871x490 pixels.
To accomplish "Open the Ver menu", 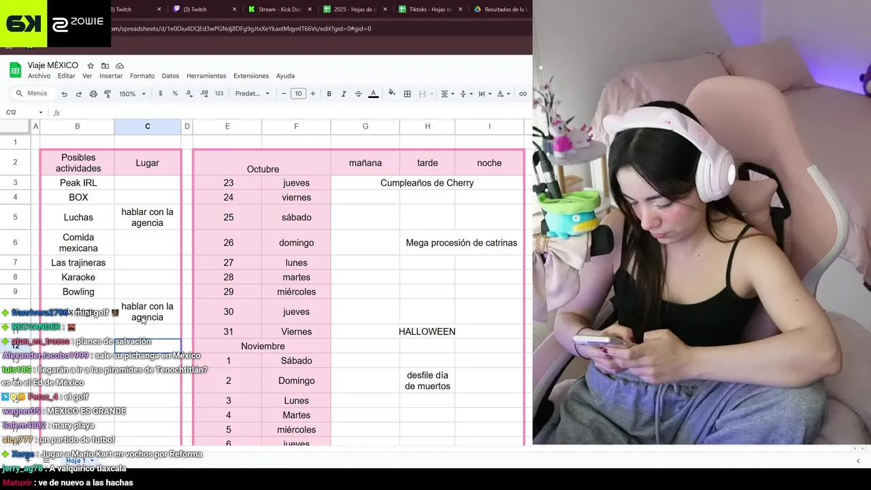I will 87,76.
